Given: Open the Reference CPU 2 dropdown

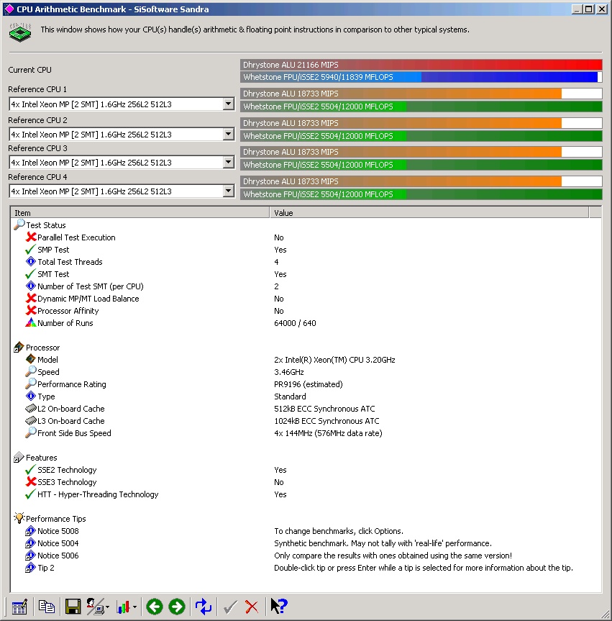Looking at the screenshot, I should (x=228, y=135).
